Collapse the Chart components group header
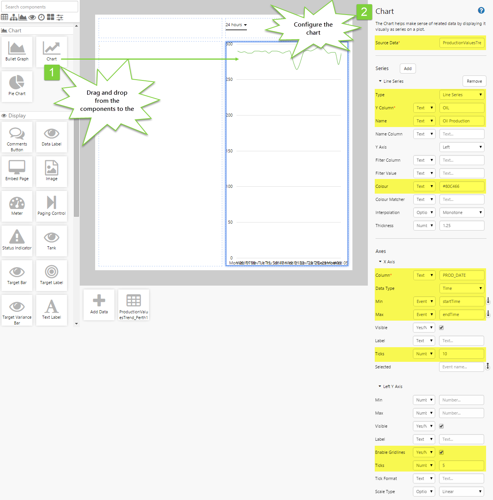The width and height of the screenshot is (493, 500). point(37,30)
